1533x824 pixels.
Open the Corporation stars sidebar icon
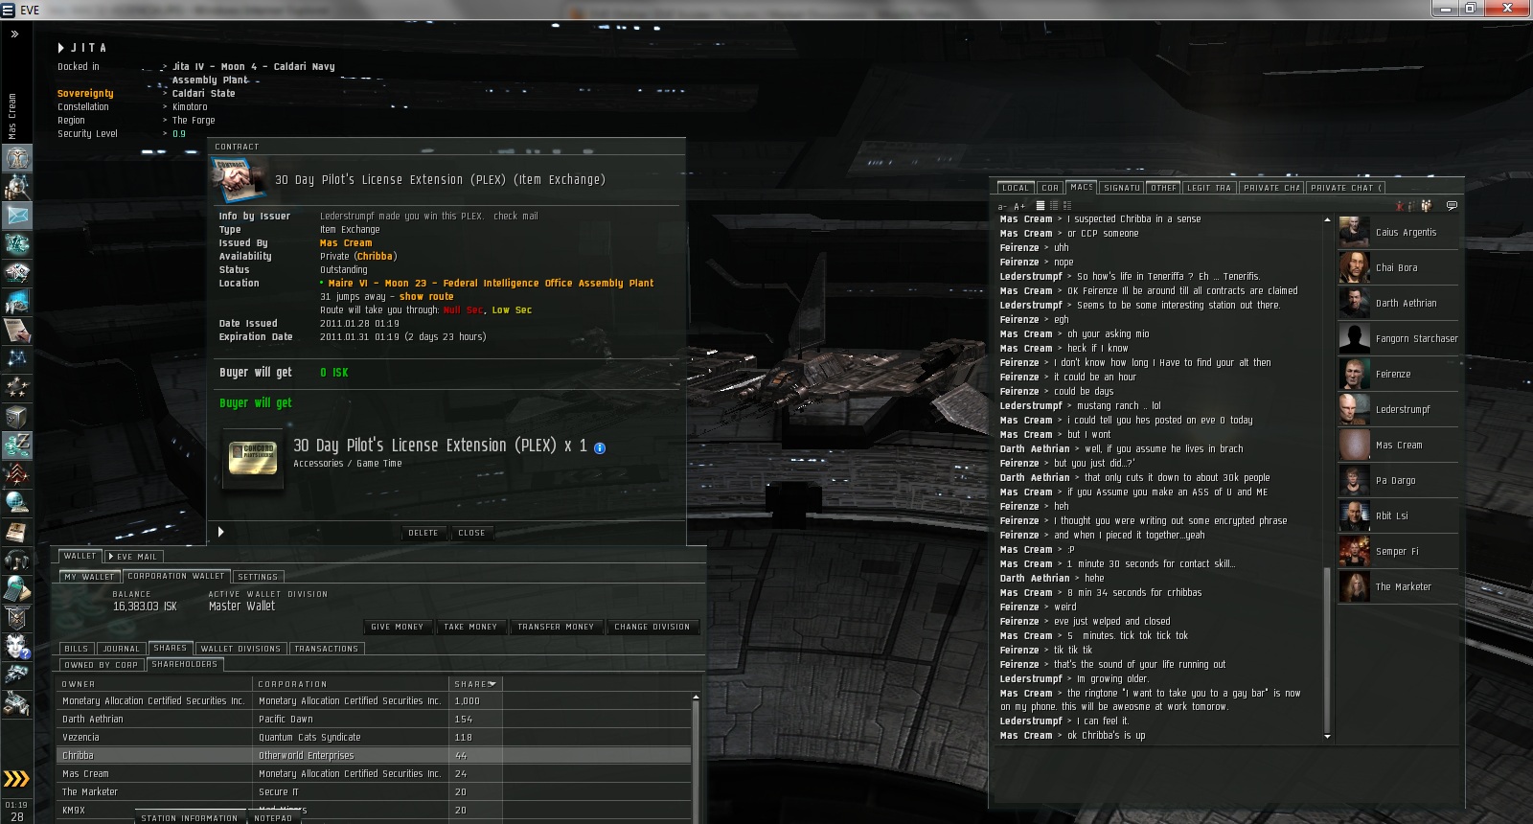17,388
